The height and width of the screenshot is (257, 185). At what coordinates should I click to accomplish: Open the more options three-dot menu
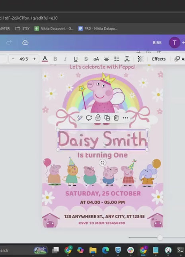pos(125,118)
